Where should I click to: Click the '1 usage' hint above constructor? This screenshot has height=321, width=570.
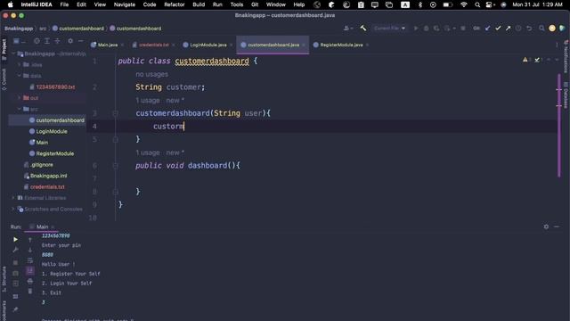click(x=148, y=100)
